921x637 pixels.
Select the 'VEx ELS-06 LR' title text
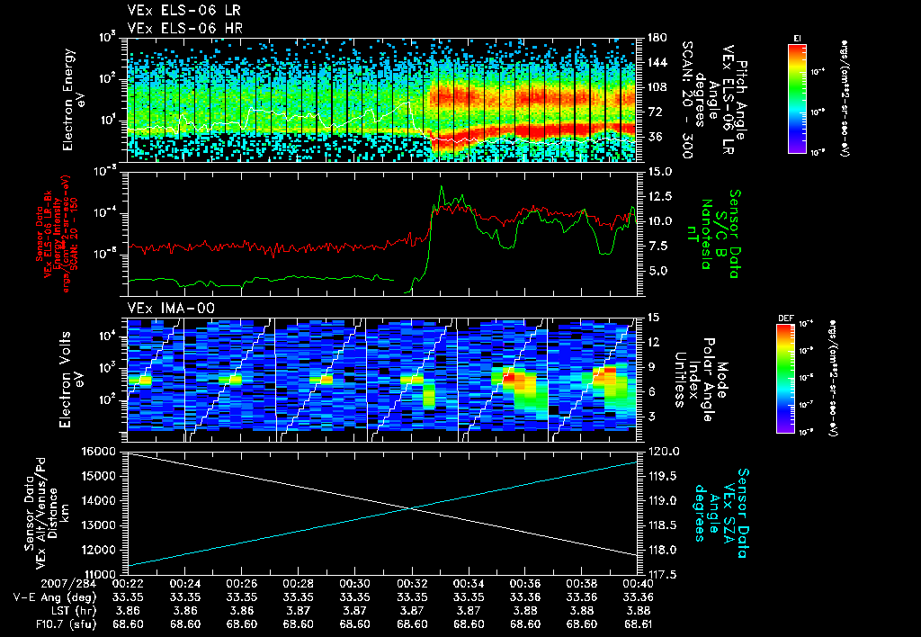[183, 11]
